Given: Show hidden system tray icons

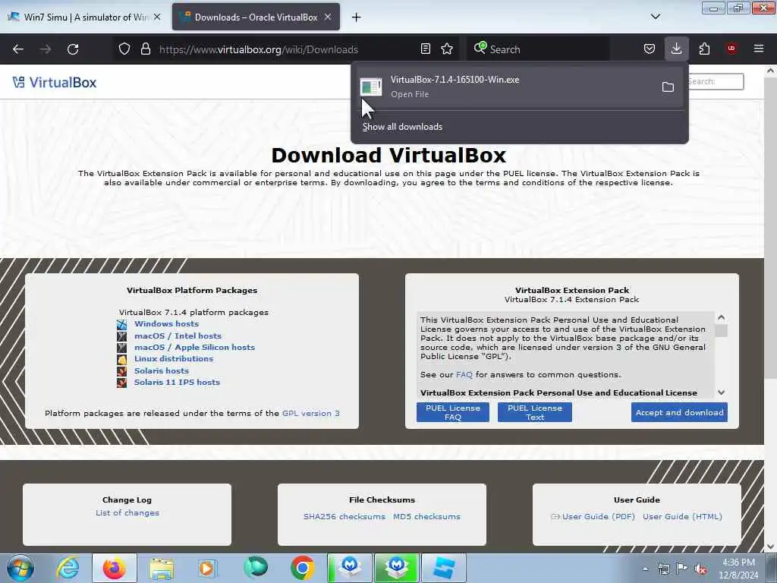Looking at the screenshot, I should click(645, 569).
